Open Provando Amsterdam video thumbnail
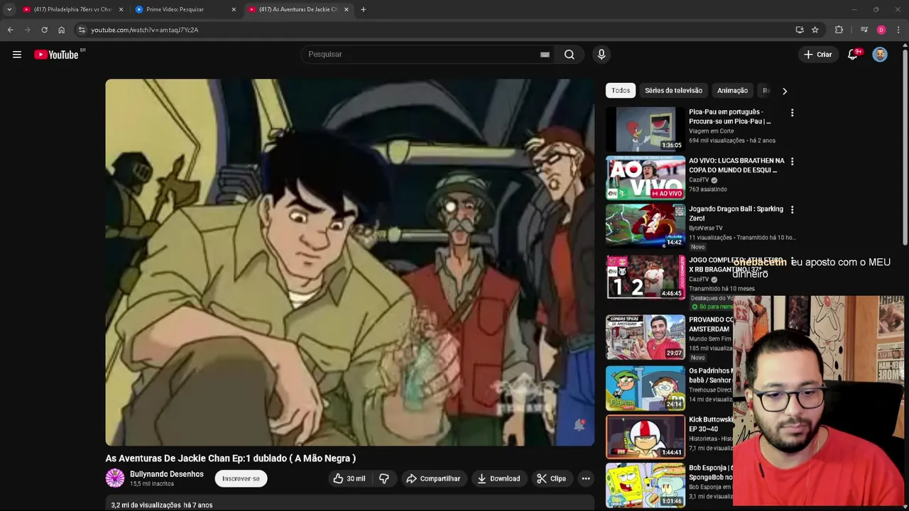Viewport: 909px width, 511px height. [646, 337]
